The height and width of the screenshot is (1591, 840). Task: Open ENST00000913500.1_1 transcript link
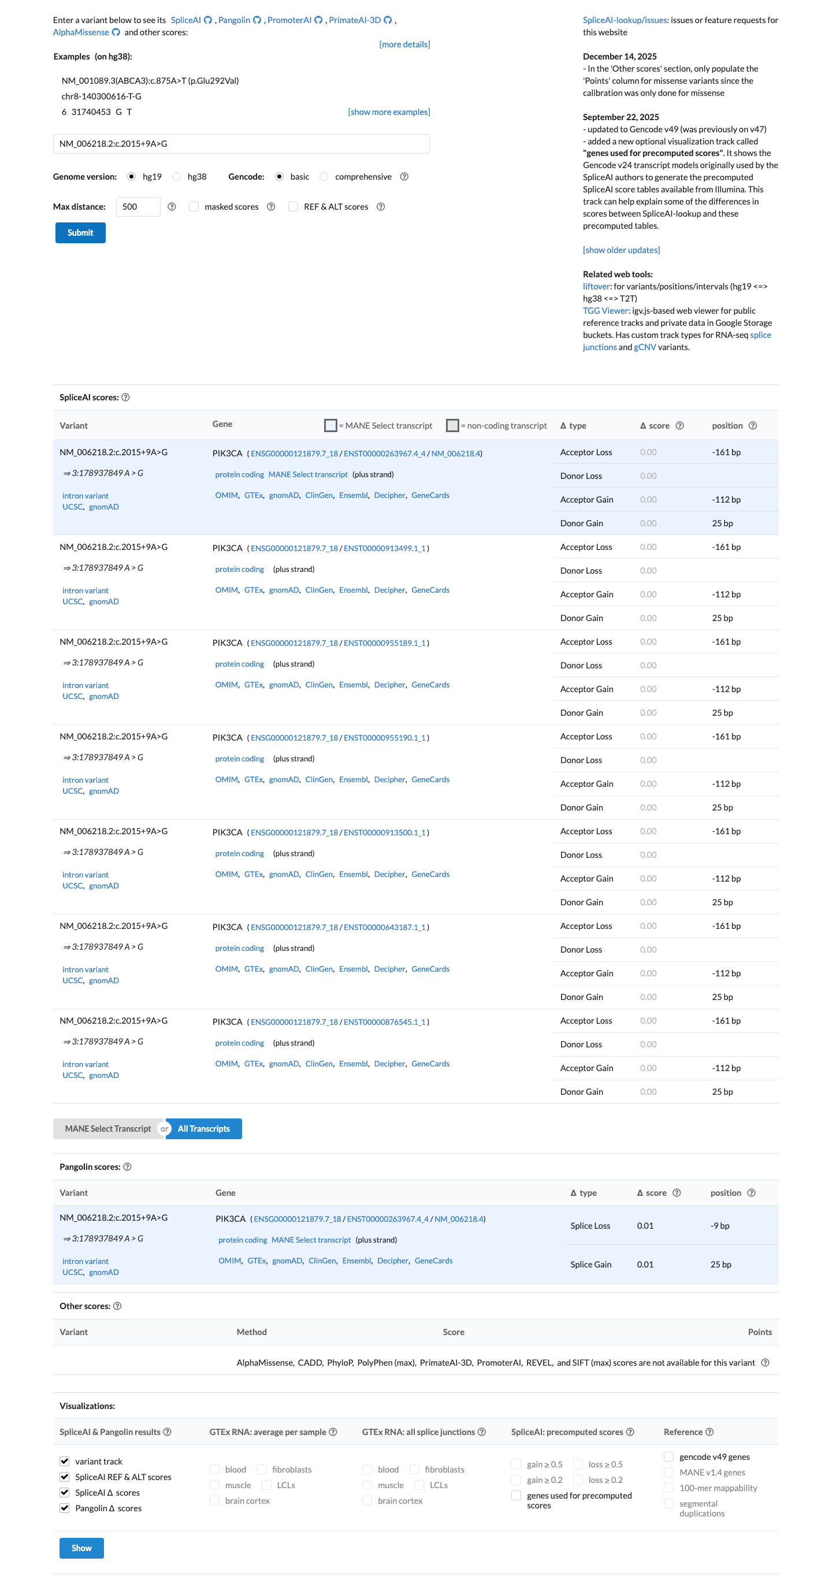[x=385, y=832]
